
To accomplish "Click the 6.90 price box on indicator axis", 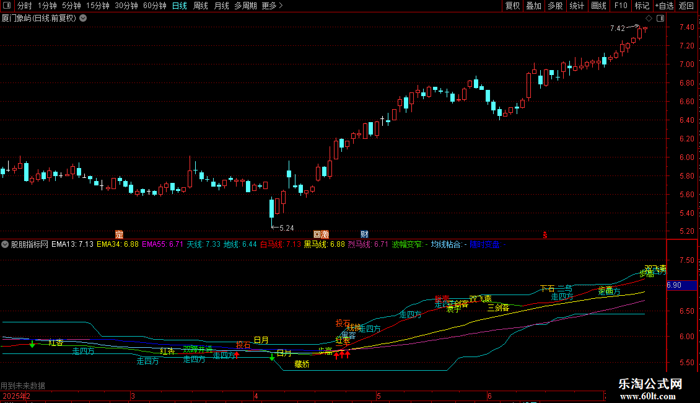I will tap(681, 285).
